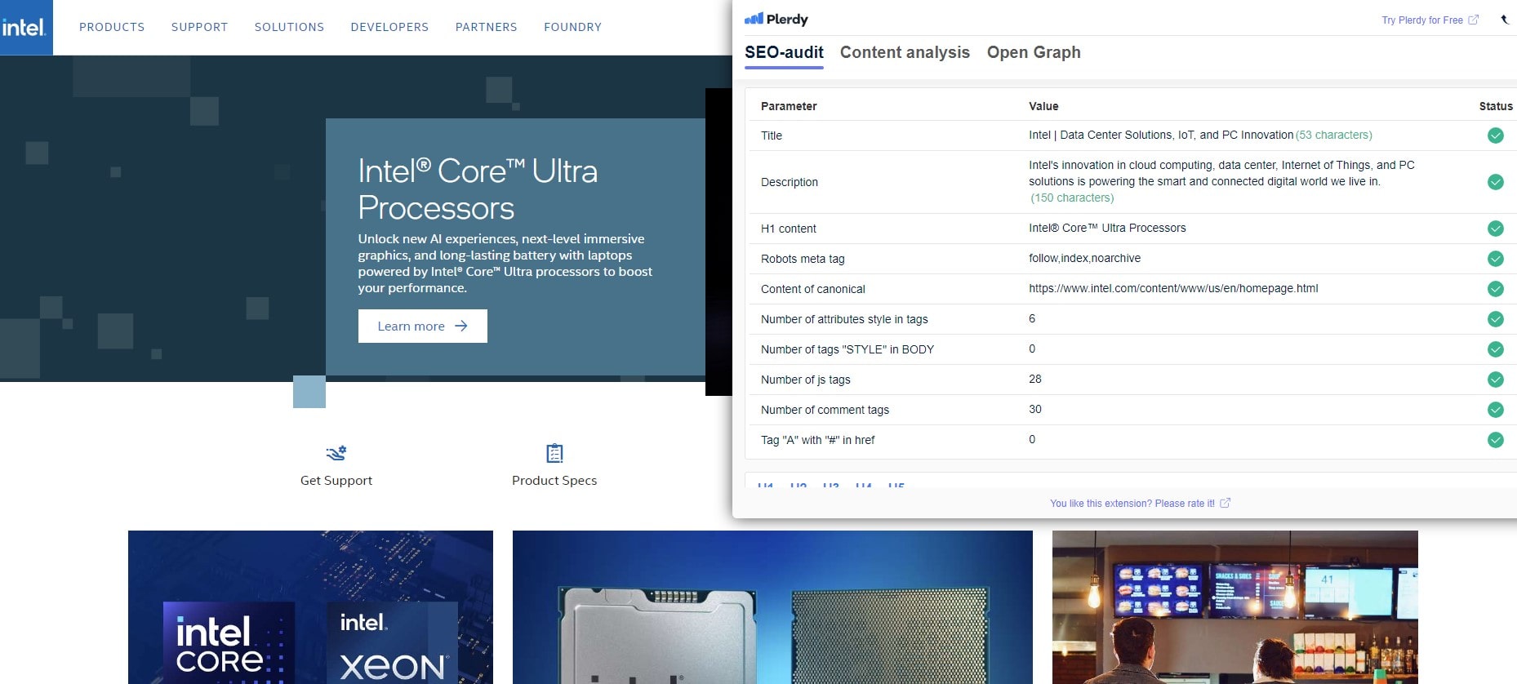Click the 'Robots meta tag' parameter label
This screenshot has height=684, width=1517.
(x=803, y=259)
